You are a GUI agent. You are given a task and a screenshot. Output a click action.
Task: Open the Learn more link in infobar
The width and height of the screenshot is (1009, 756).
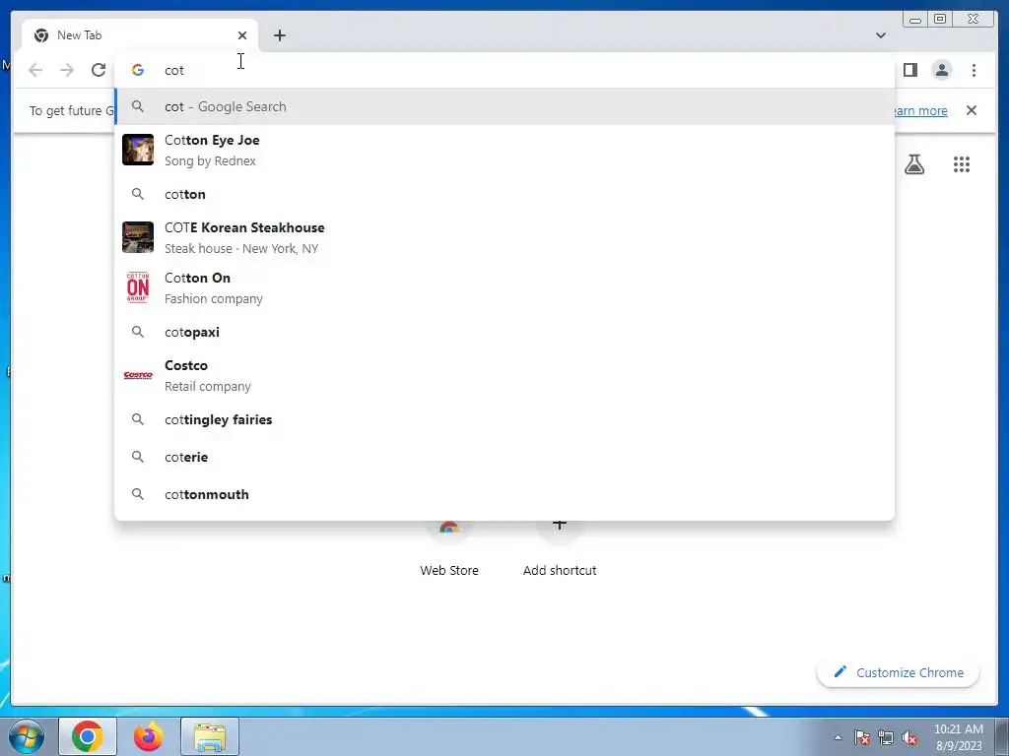pos(920,110)
